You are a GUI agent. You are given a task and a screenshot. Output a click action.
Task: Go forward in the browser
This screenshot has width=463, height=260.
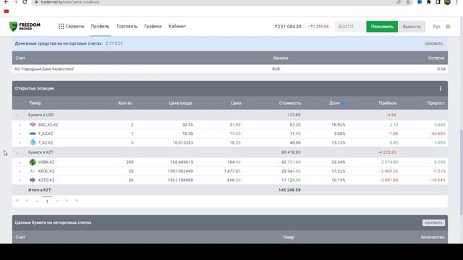15,1
